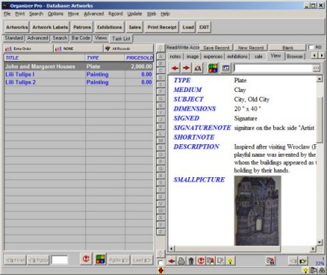Click the Save Record button
Screen dimensions: 327x275
[216, 48]
